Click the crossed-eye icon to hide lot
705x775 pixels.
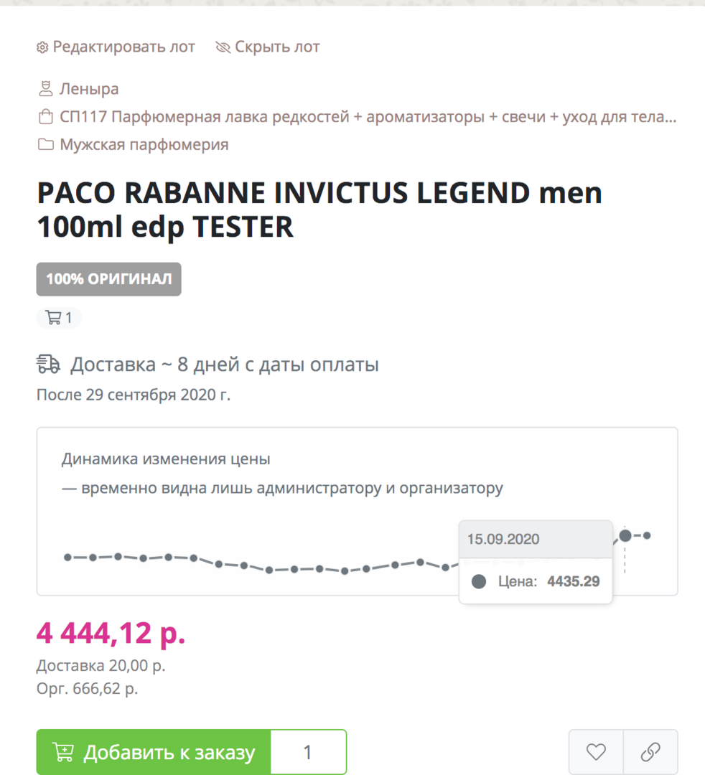point(223,47)
